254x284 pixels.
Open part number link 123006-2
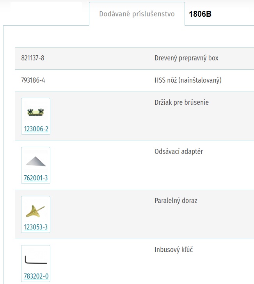pyautogui.click(x=36, y=129)
